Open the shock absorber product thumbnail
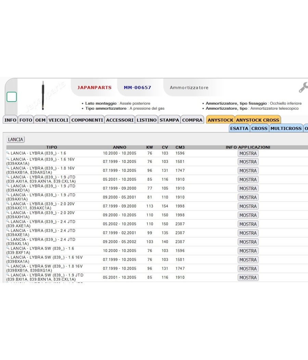308x360 pixels. [x=43, y=96]
